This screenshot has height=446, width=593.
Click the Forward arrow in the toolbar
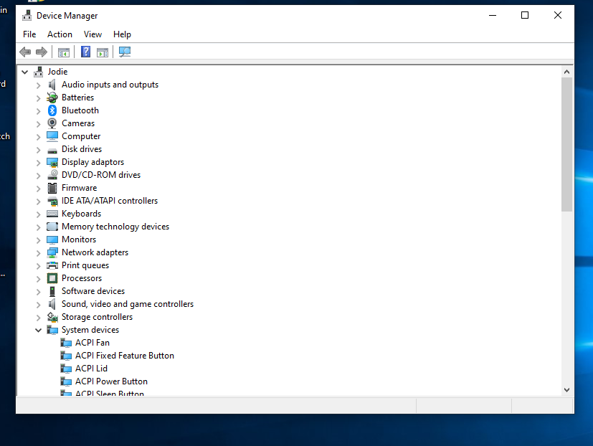(42, 52)
